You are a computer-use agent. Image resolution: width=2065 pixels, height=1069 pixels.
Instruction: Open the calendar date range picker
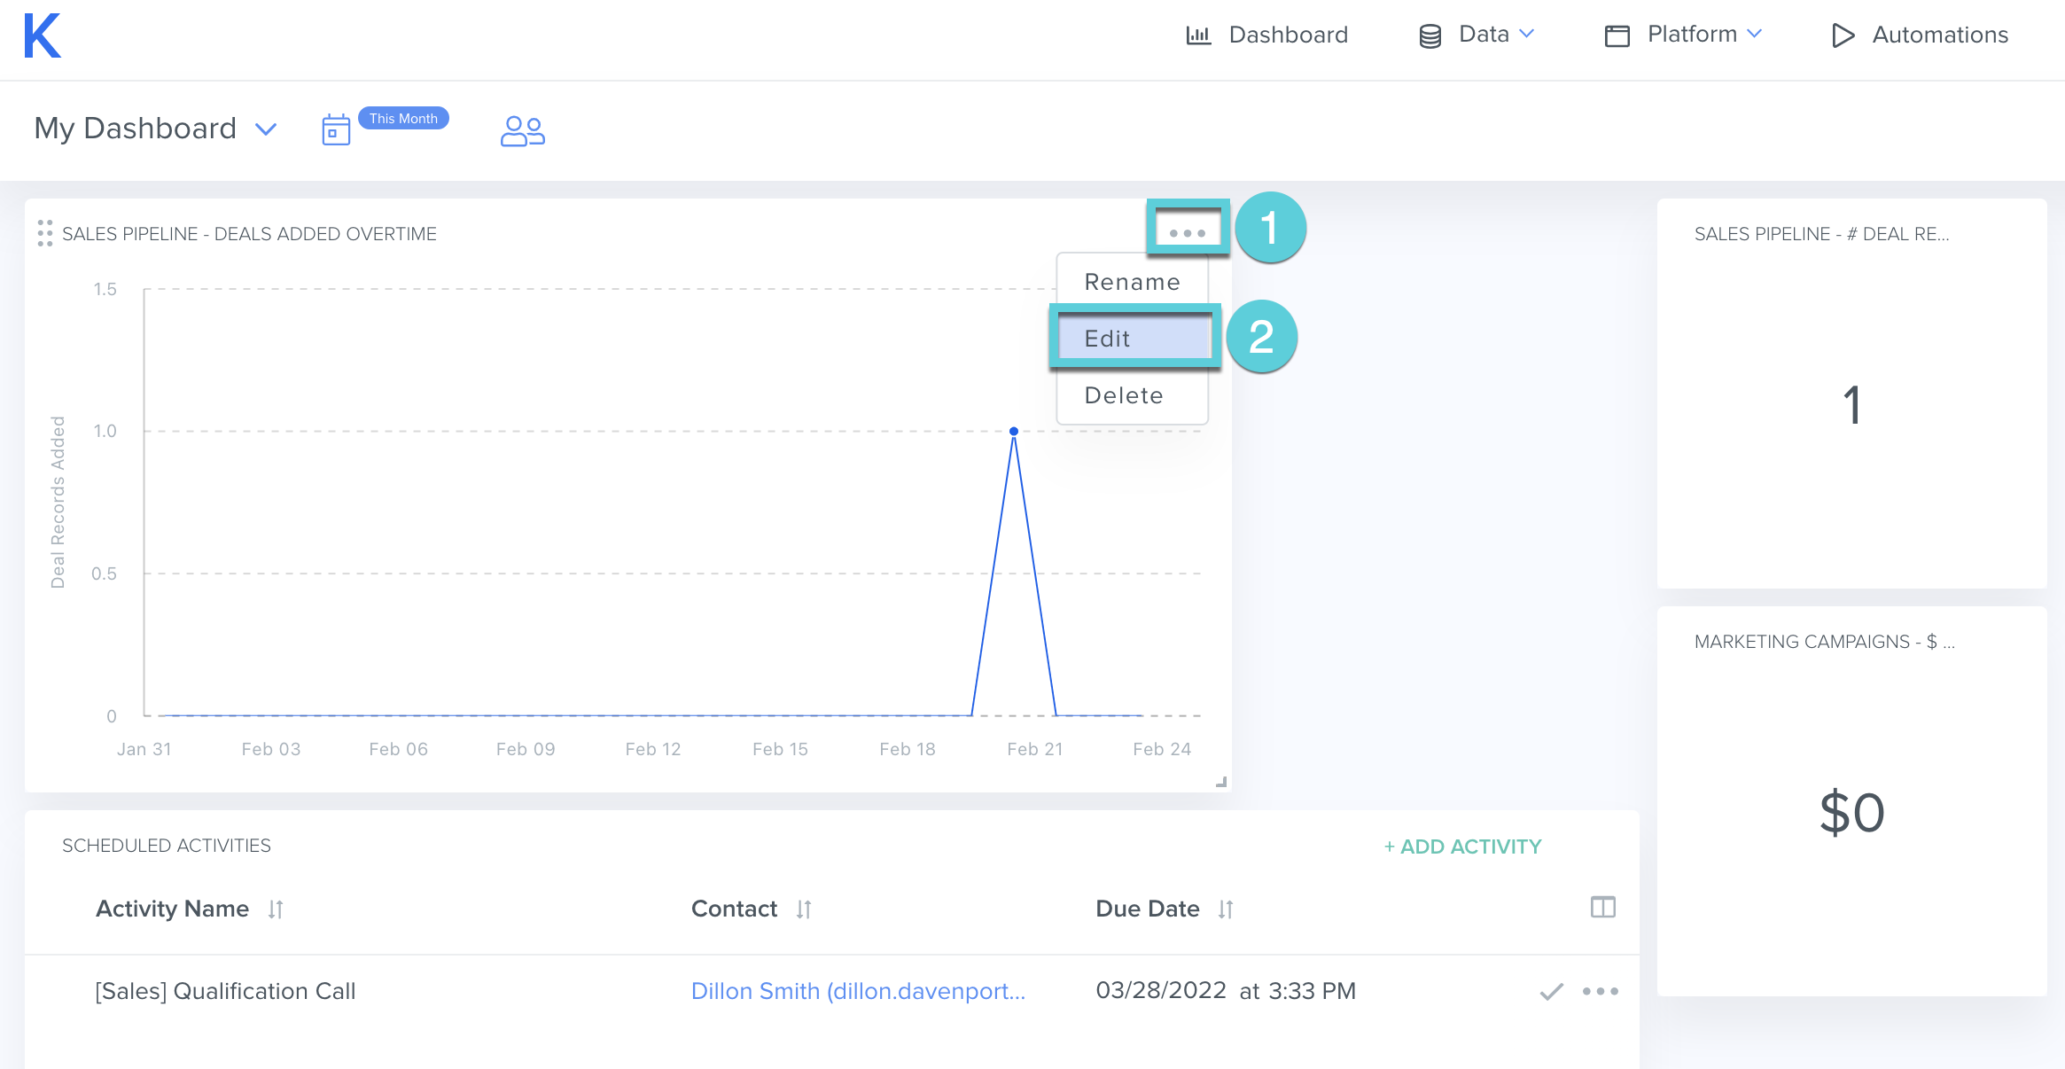(336, 129)
